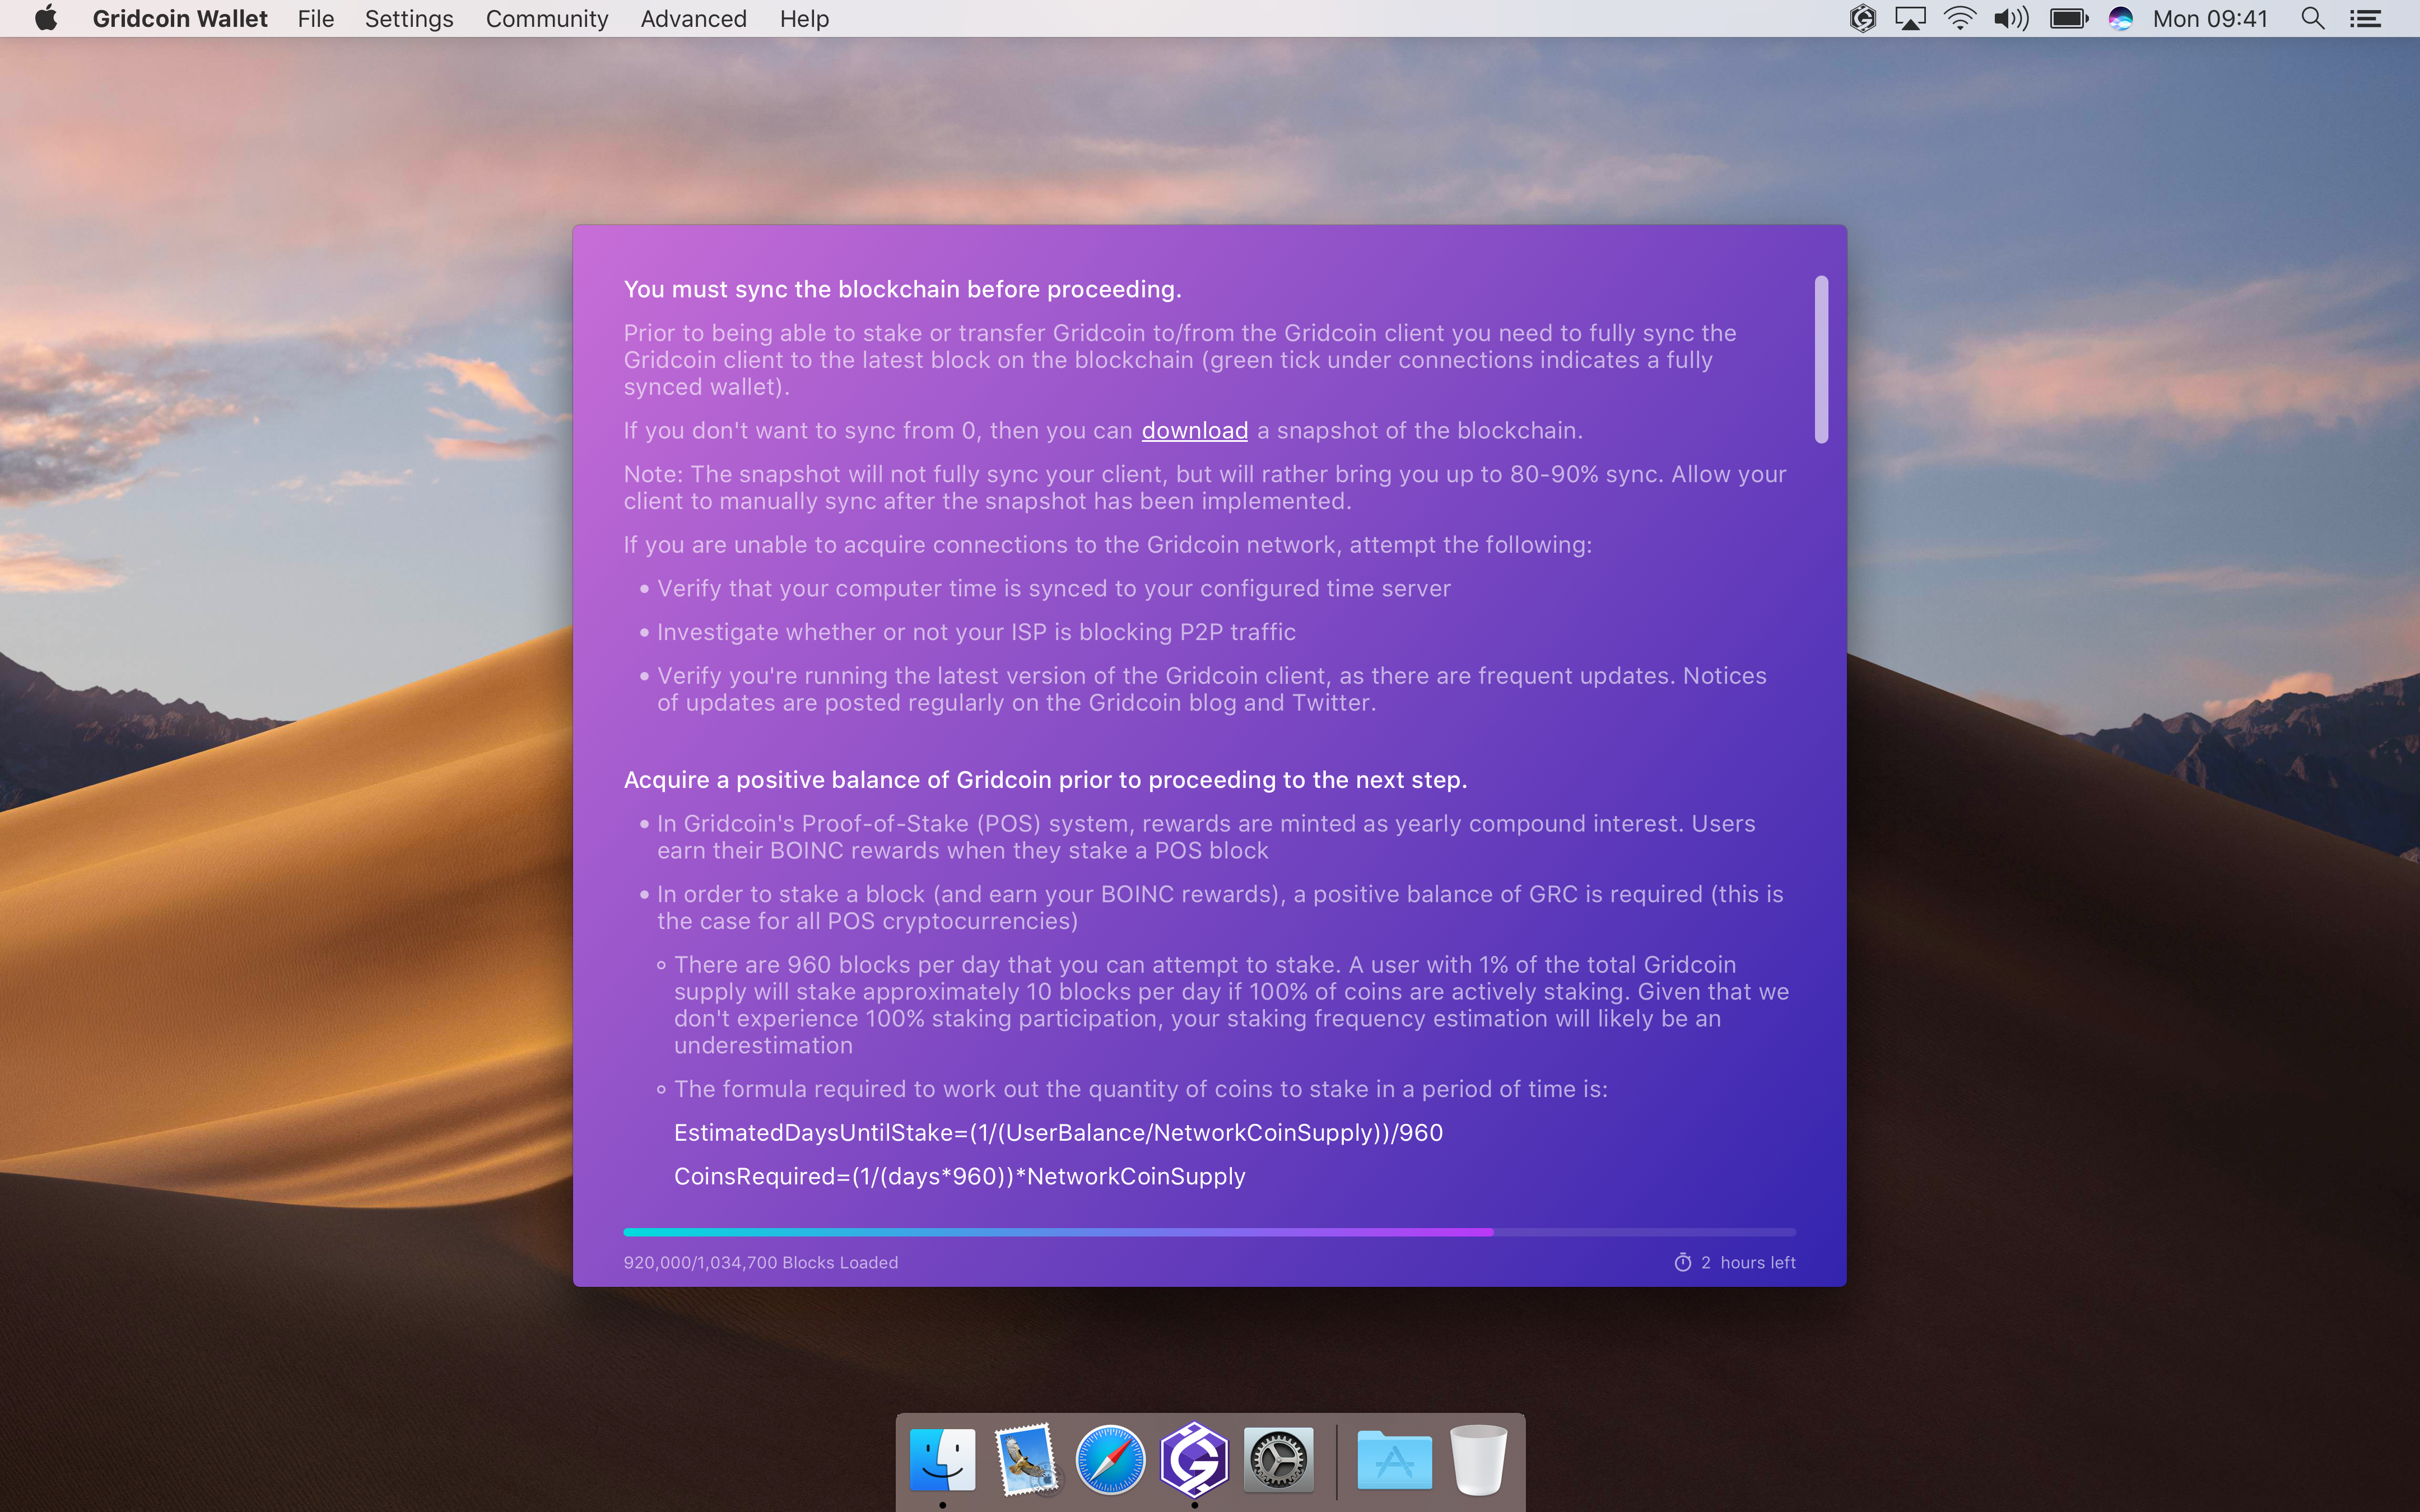The image size is (2420, 1512).
Task: Open the Community menu
Action: point(547,19)
